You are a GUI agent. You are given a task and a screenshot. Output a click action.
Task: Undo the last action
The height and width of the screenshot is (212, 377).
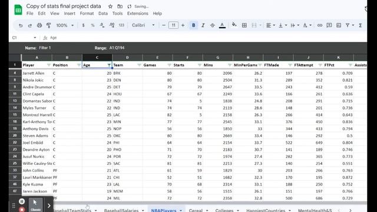pos(21,25)
